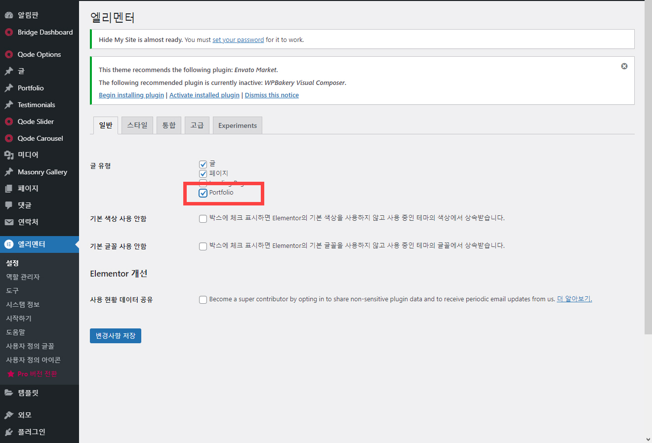This screenshot has width=652, height=443.
Task: Click the Qode Options sidebar icon
Action: coord(9,54)
